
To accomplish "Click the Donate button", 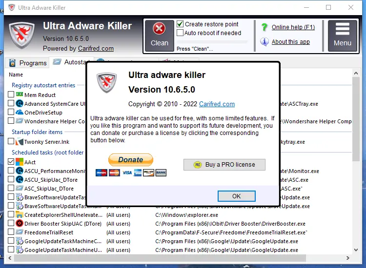I will coord(131,160).
